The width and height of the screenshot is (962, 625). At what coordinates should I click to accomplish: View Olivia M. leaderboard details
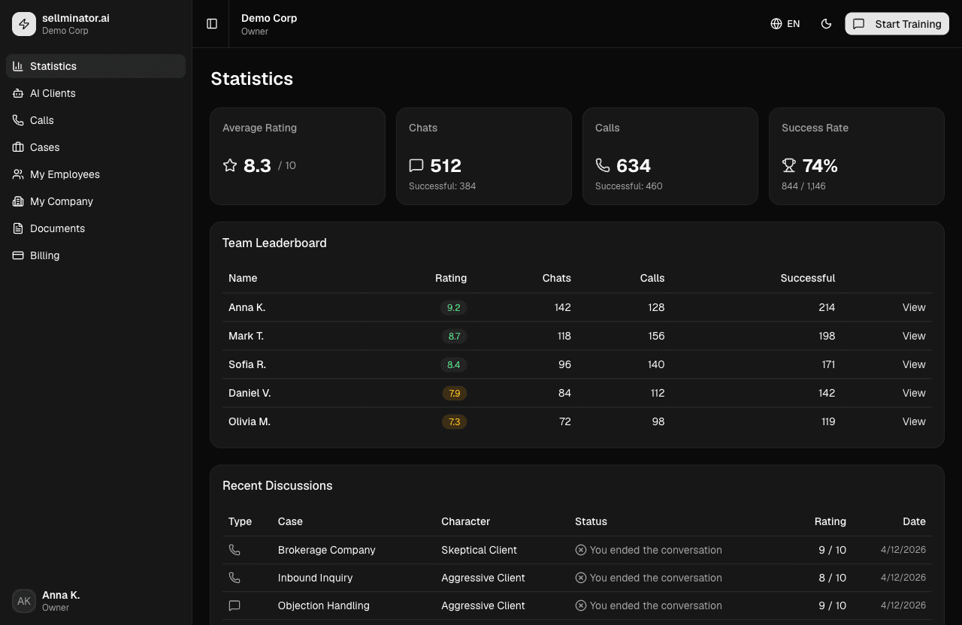pos(914,421)
